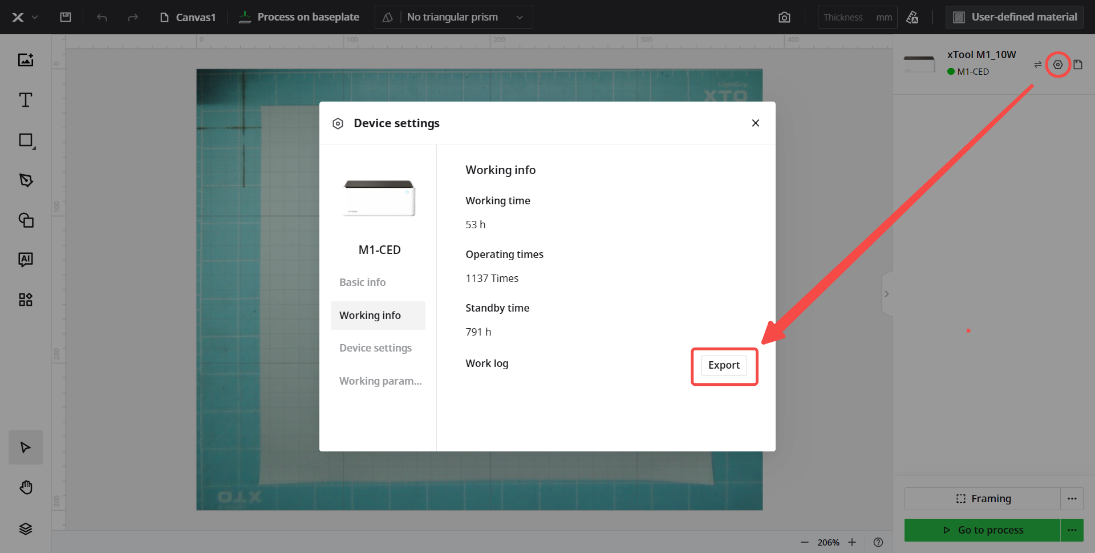Open more options next to Go to process
Image resolution: width=1095 pixels, height=553 pixels.
tap(1072, 530)
